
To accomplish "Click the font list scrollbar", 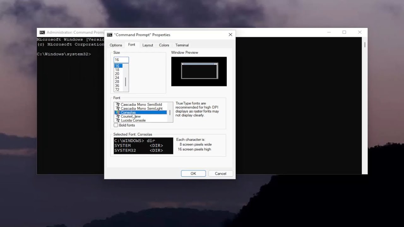I will pos(170,112).
